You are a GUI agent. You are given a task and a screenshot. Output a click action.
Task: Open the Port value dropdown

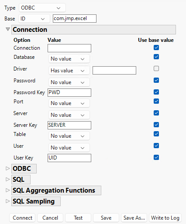pyautogui.click(x=69, y=103)
